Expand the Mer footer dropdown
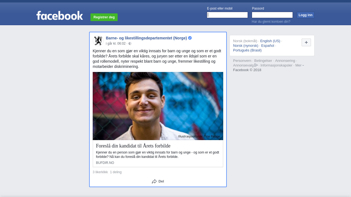Viewport: 351px width, 197px height. click(299, 65)
